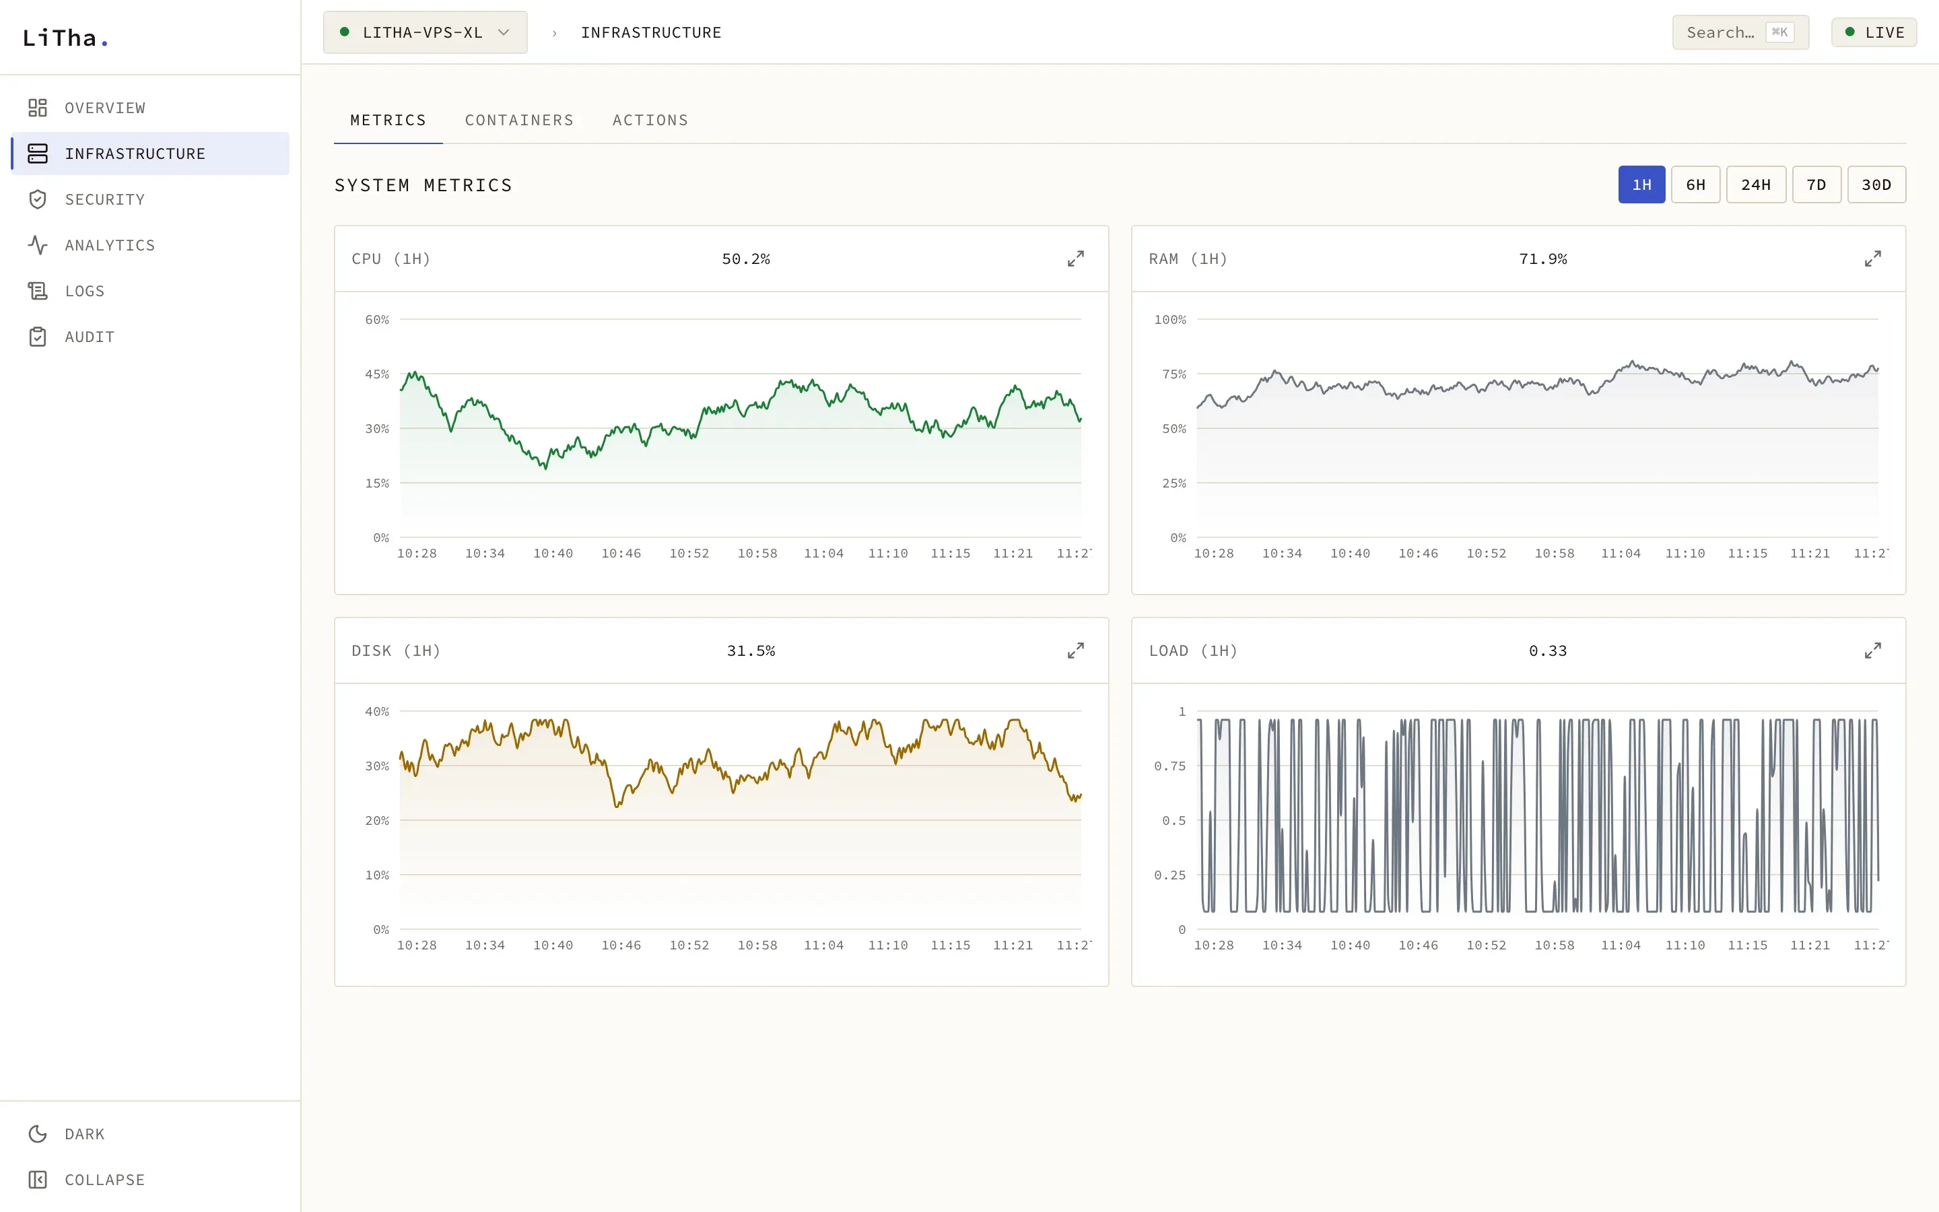Click the DISK value 31.5%

tap(751, 651)
